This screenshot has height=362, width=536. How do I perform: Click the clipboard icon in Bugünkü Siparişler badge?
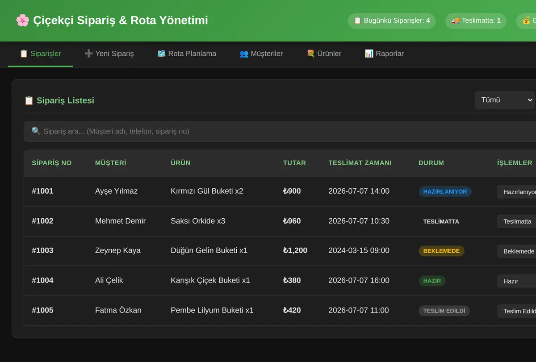[x=357, y=21]
